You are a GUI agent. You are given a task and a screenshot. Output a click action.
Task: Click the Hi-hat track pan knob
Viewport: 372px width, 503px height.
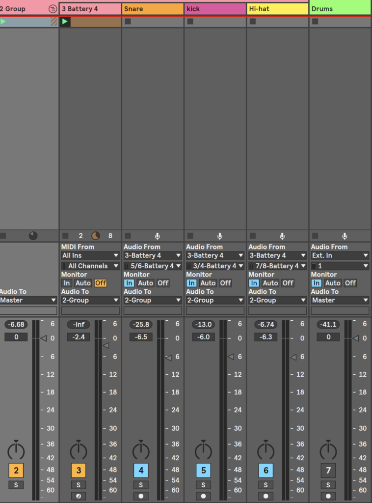pyautogui.click(x=266, y=450)
